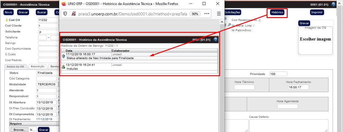The width and height of the screenshot is (343, 132).
Task: Open the Firefox hamburger menu
Action: (219, 14)
